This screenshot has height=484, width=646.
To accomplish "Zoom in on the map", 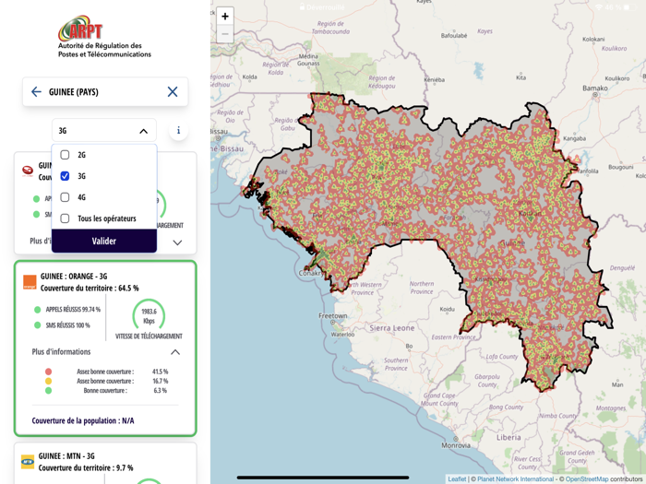I will (225, 17).
